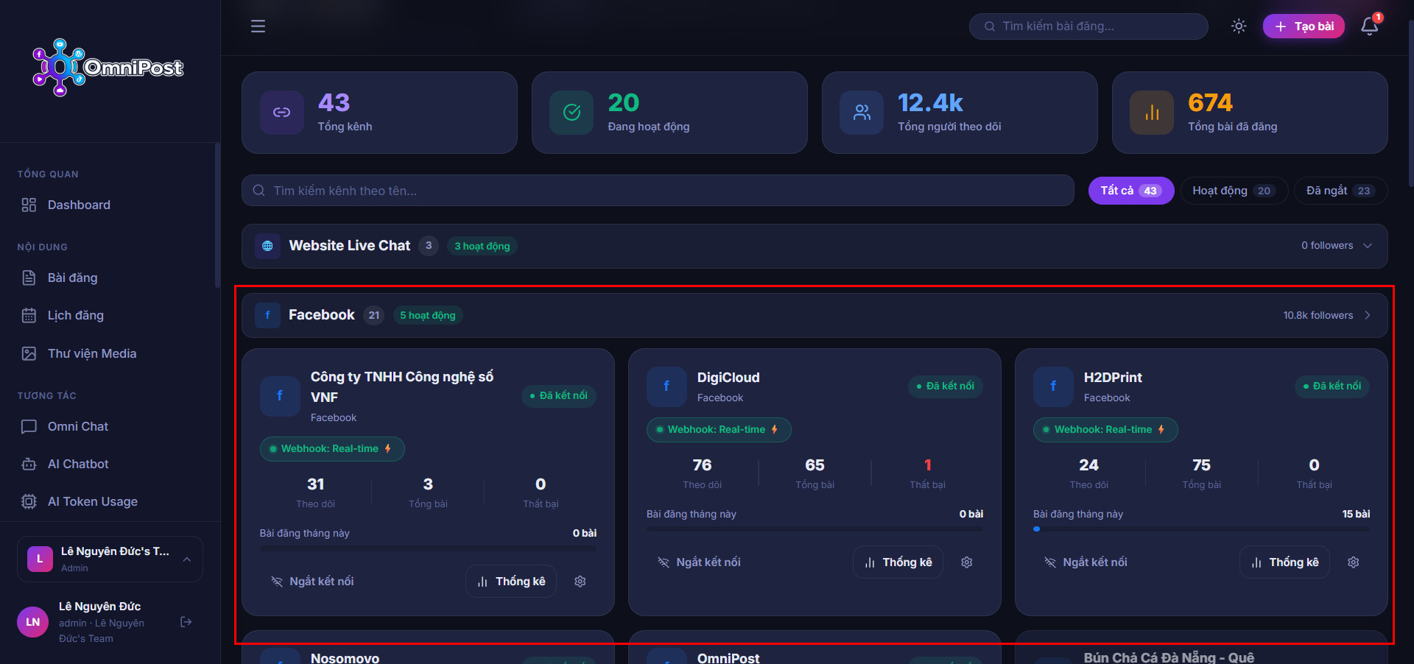1414x664 pixels.
Task: Click the 10.8k followers text
Action: (1318, 315)
